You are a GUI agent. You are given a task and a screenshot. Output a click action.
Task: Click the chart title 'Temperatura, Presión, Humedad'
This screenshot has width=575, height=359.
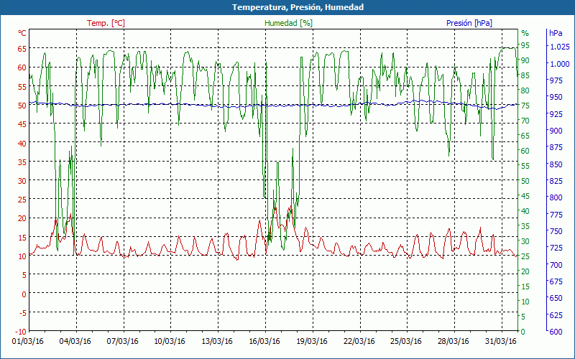(x=298, y=7)
